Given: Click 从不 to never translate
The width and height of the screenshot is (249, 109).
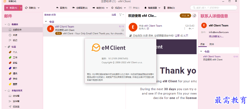Looking at the screenshot, I should (186, 36).
